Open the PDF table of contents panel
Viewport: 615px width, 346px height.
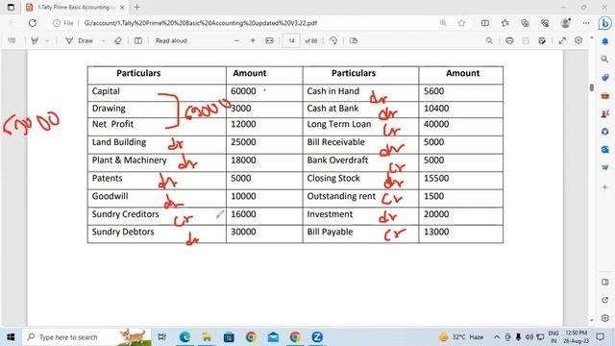click(12, 40)
